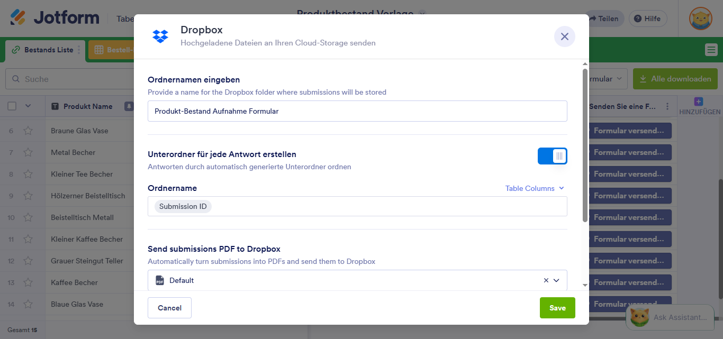Star row 11 Kleiner Kaffee Becher
The width and height of the screenshot is (723, 339).
click(x=28, y=239)
